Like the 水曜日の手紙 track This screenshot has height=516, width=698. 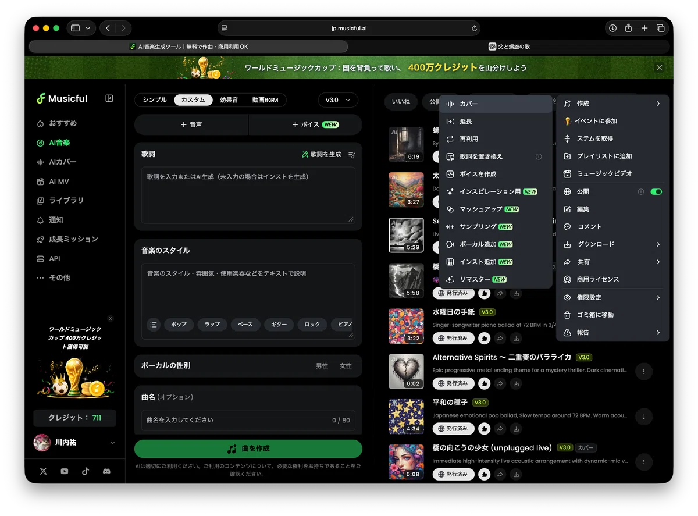484,338
